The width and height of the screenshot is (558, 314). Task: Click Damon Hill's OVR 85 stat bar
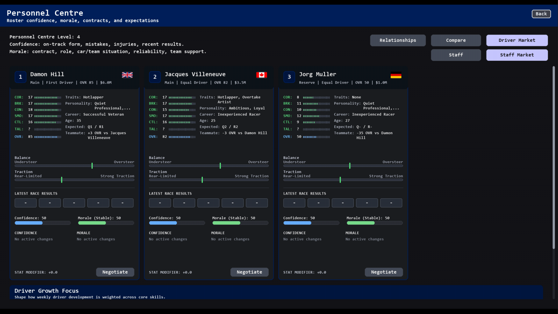click(x=48, y=137)
